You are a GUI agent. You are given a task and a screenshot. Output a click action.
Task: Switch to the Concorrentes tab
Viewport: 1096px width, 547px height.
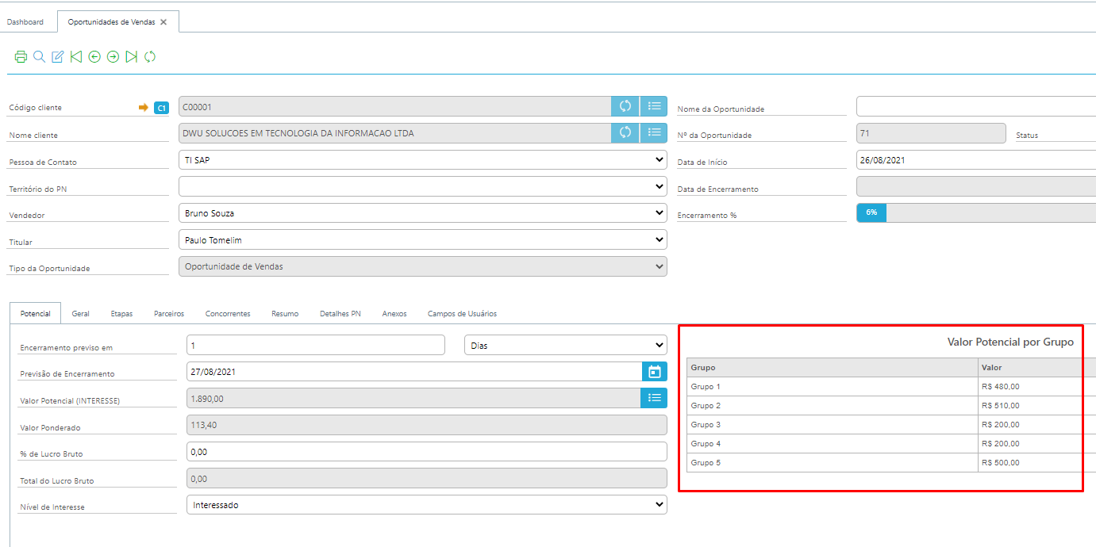[x=228, y=314]
